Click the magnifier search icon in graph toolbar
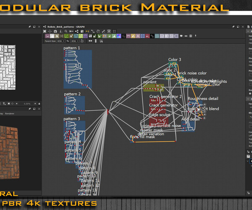The width and height of the screenshot is (252, 210). point(66,31)
